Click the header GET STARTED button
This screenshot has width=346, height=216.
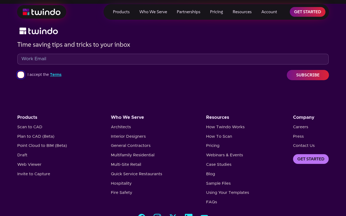pos(308,12)
